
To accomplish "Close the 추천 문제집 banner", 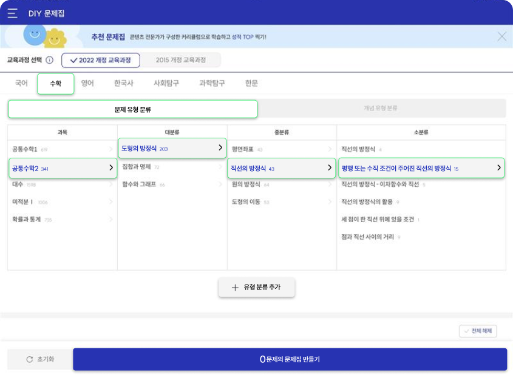I will pos(501,36).
